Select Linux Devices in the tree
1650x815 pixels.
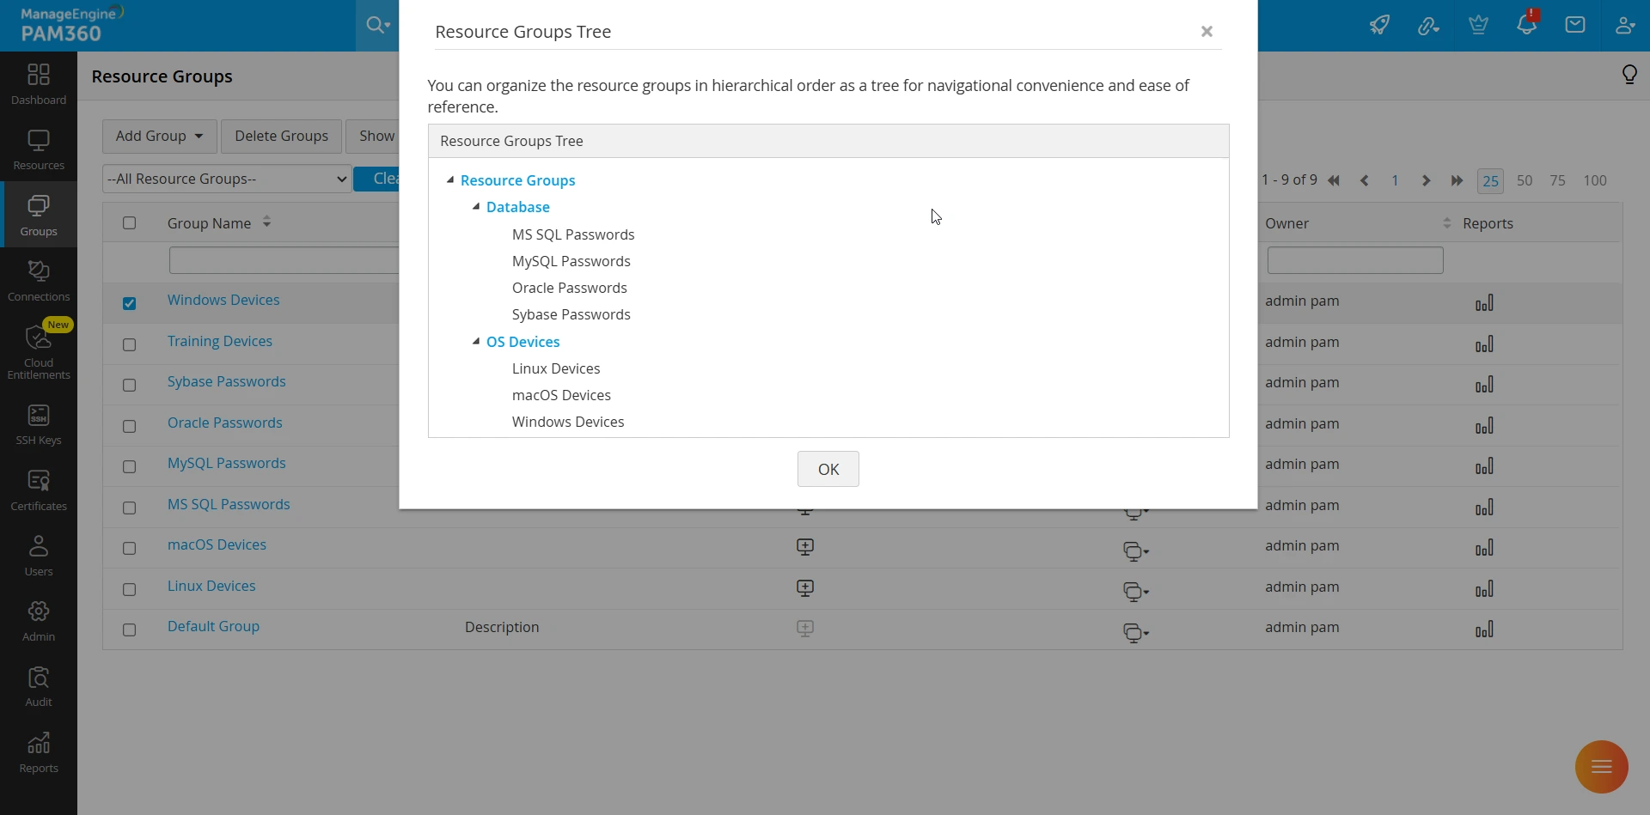pyautogui.click(x=556, y=368)
